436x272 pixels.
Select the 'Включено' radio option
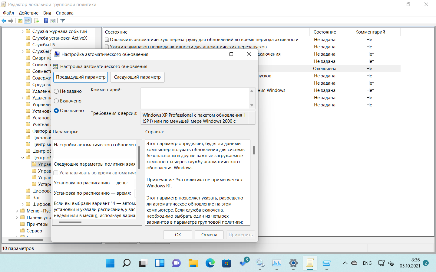56,101
